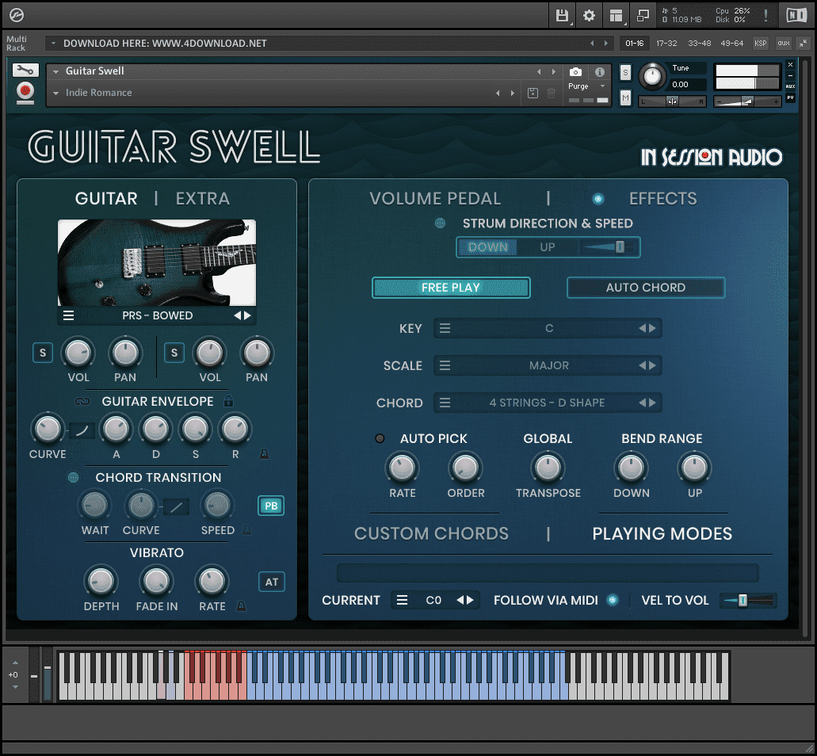Toggle Follow Via MIDI light
The width and height of the screenshot is (817, 756).
pos(613,600)
